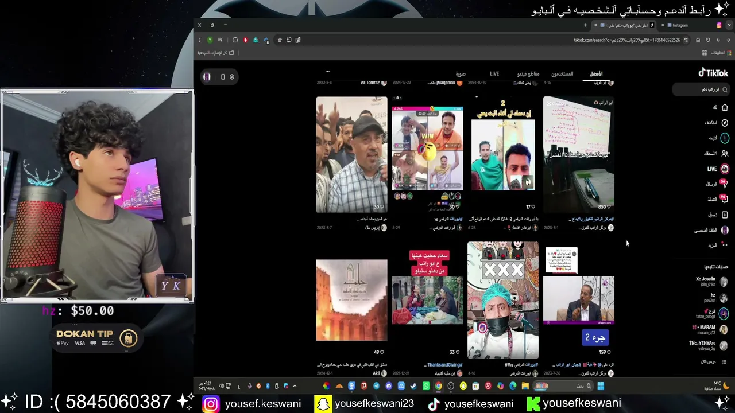Click the microphone icon in the system tray
This screenshot has width=735, height=413.
[x=249, y=386]
